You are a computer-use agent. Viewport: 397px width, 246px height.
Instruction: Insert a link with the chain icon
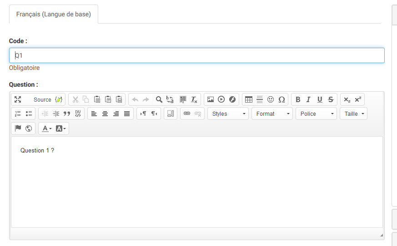click(x=186, y=113)
